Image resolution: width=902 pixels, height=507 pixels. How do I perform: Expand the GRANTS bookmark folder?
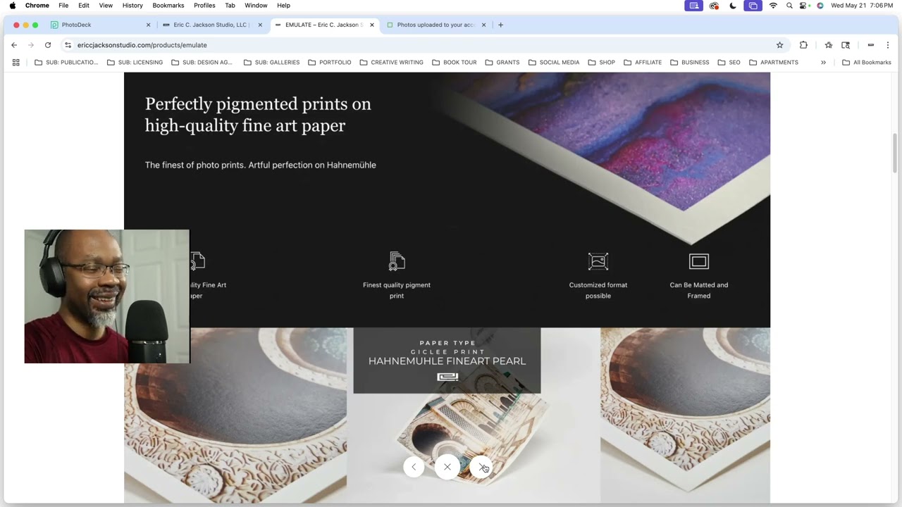click(x=502, y=62)
